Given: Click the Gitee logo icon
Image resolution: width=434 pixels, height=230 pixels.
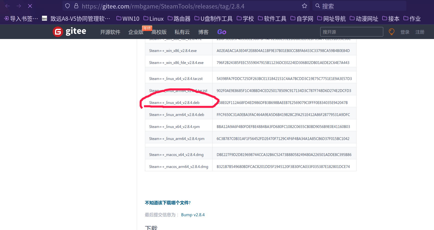Looking at the screenshot, I should coord(57,32).
